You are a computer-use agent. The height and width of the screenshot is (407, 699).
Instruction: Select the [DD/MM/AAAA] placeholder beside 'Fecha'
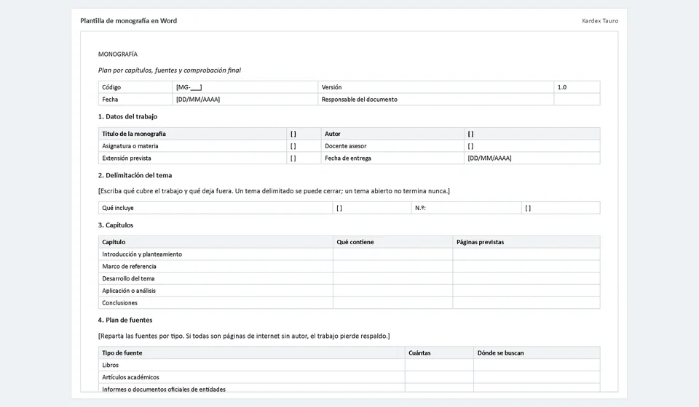click(198, 99)
